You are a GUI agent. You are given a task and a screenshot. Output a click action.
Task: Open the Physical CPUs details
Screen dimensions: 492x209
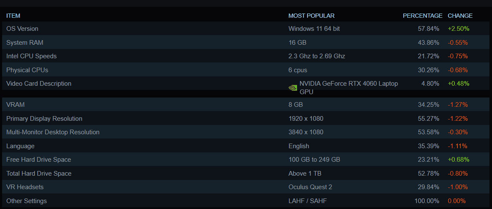[x=246, y=70]
